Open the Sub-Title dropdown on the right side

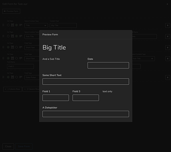(x=144, y=59)
